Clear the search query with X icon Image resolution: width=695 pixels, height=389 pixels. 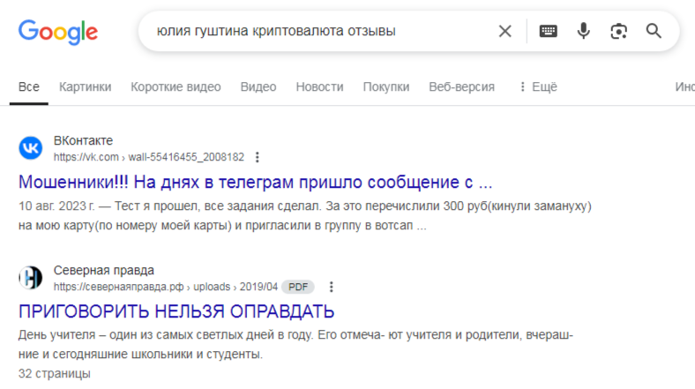(x=504, y=32)
